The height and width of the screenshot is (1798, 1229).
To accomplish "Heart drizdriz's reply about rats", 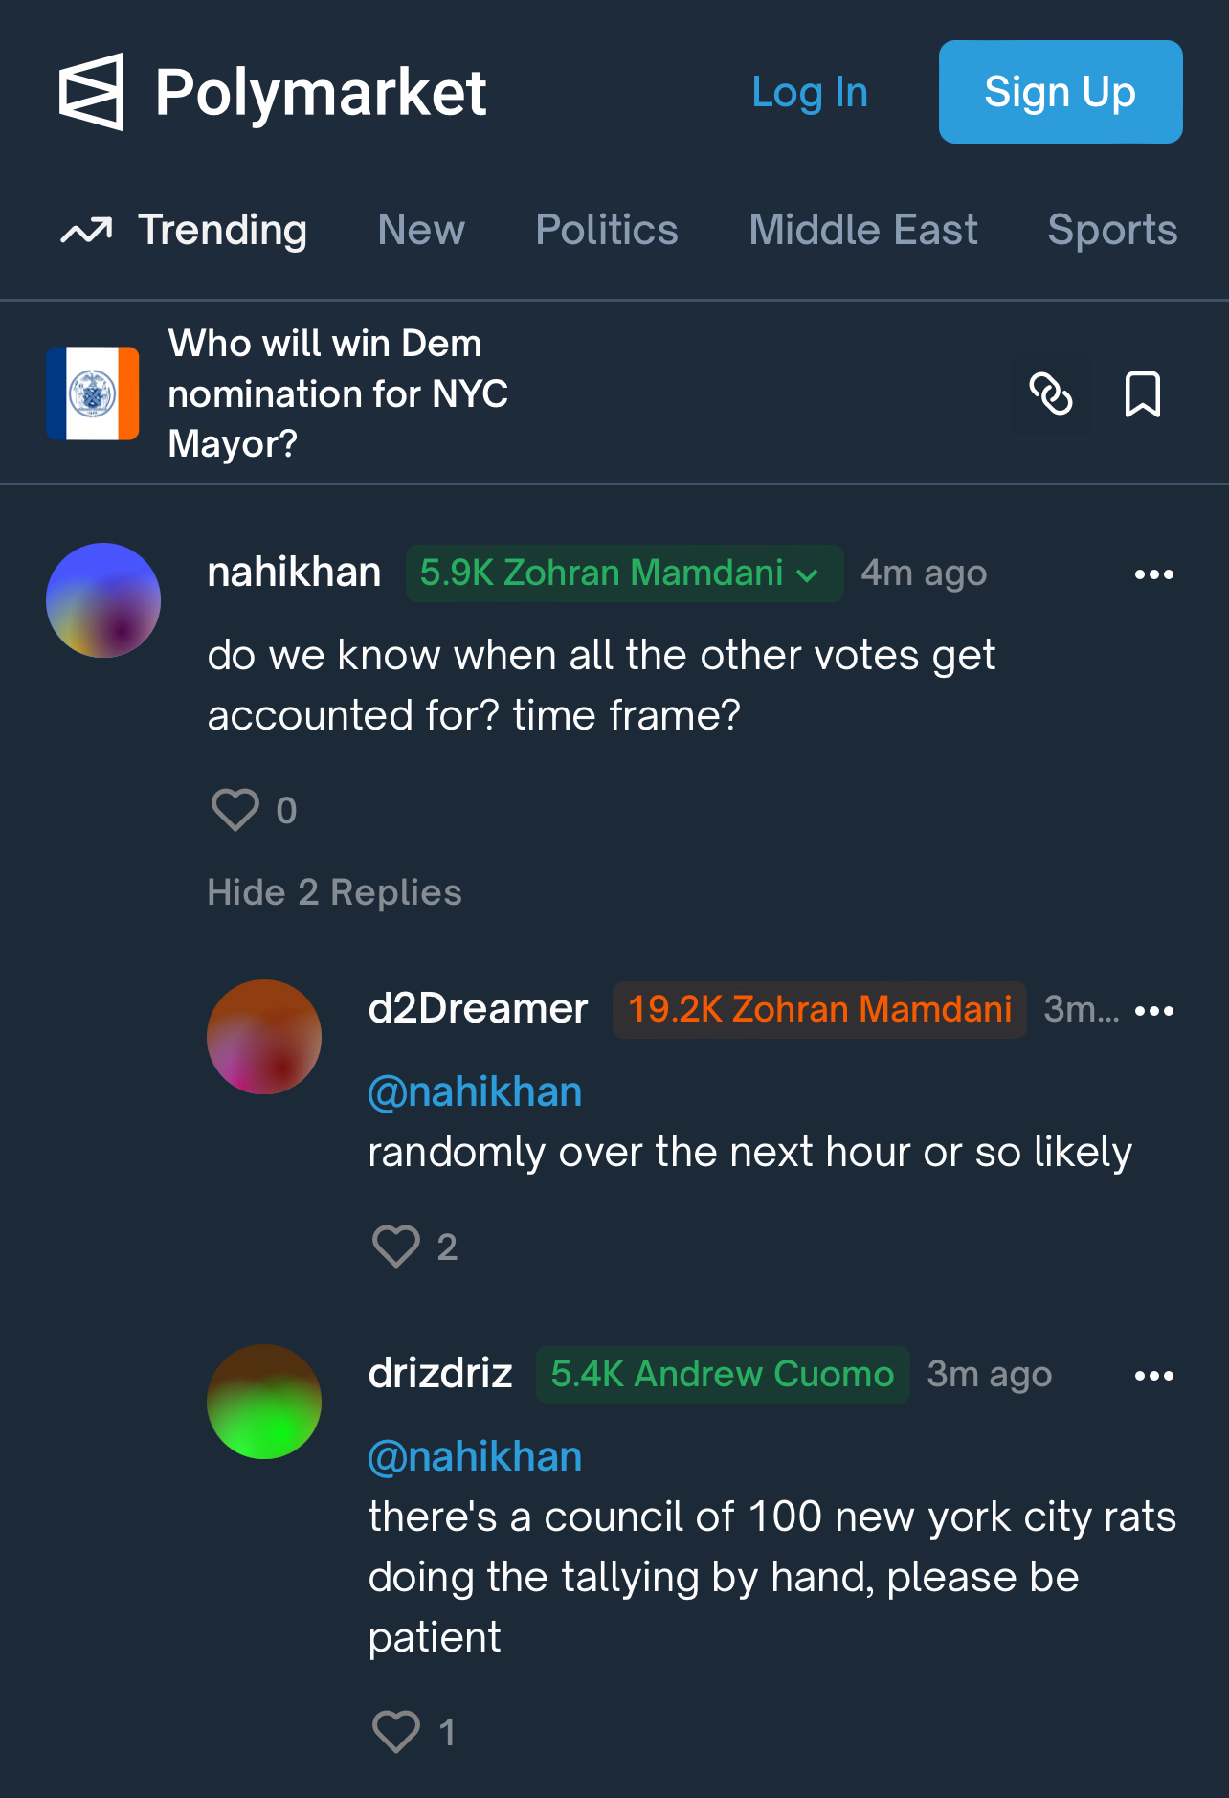I will [x=395, y=1731].
